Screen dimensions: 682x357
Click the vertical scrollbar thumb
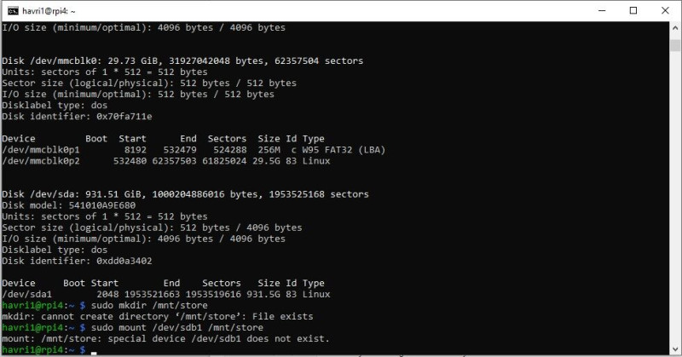coord(675,45)
